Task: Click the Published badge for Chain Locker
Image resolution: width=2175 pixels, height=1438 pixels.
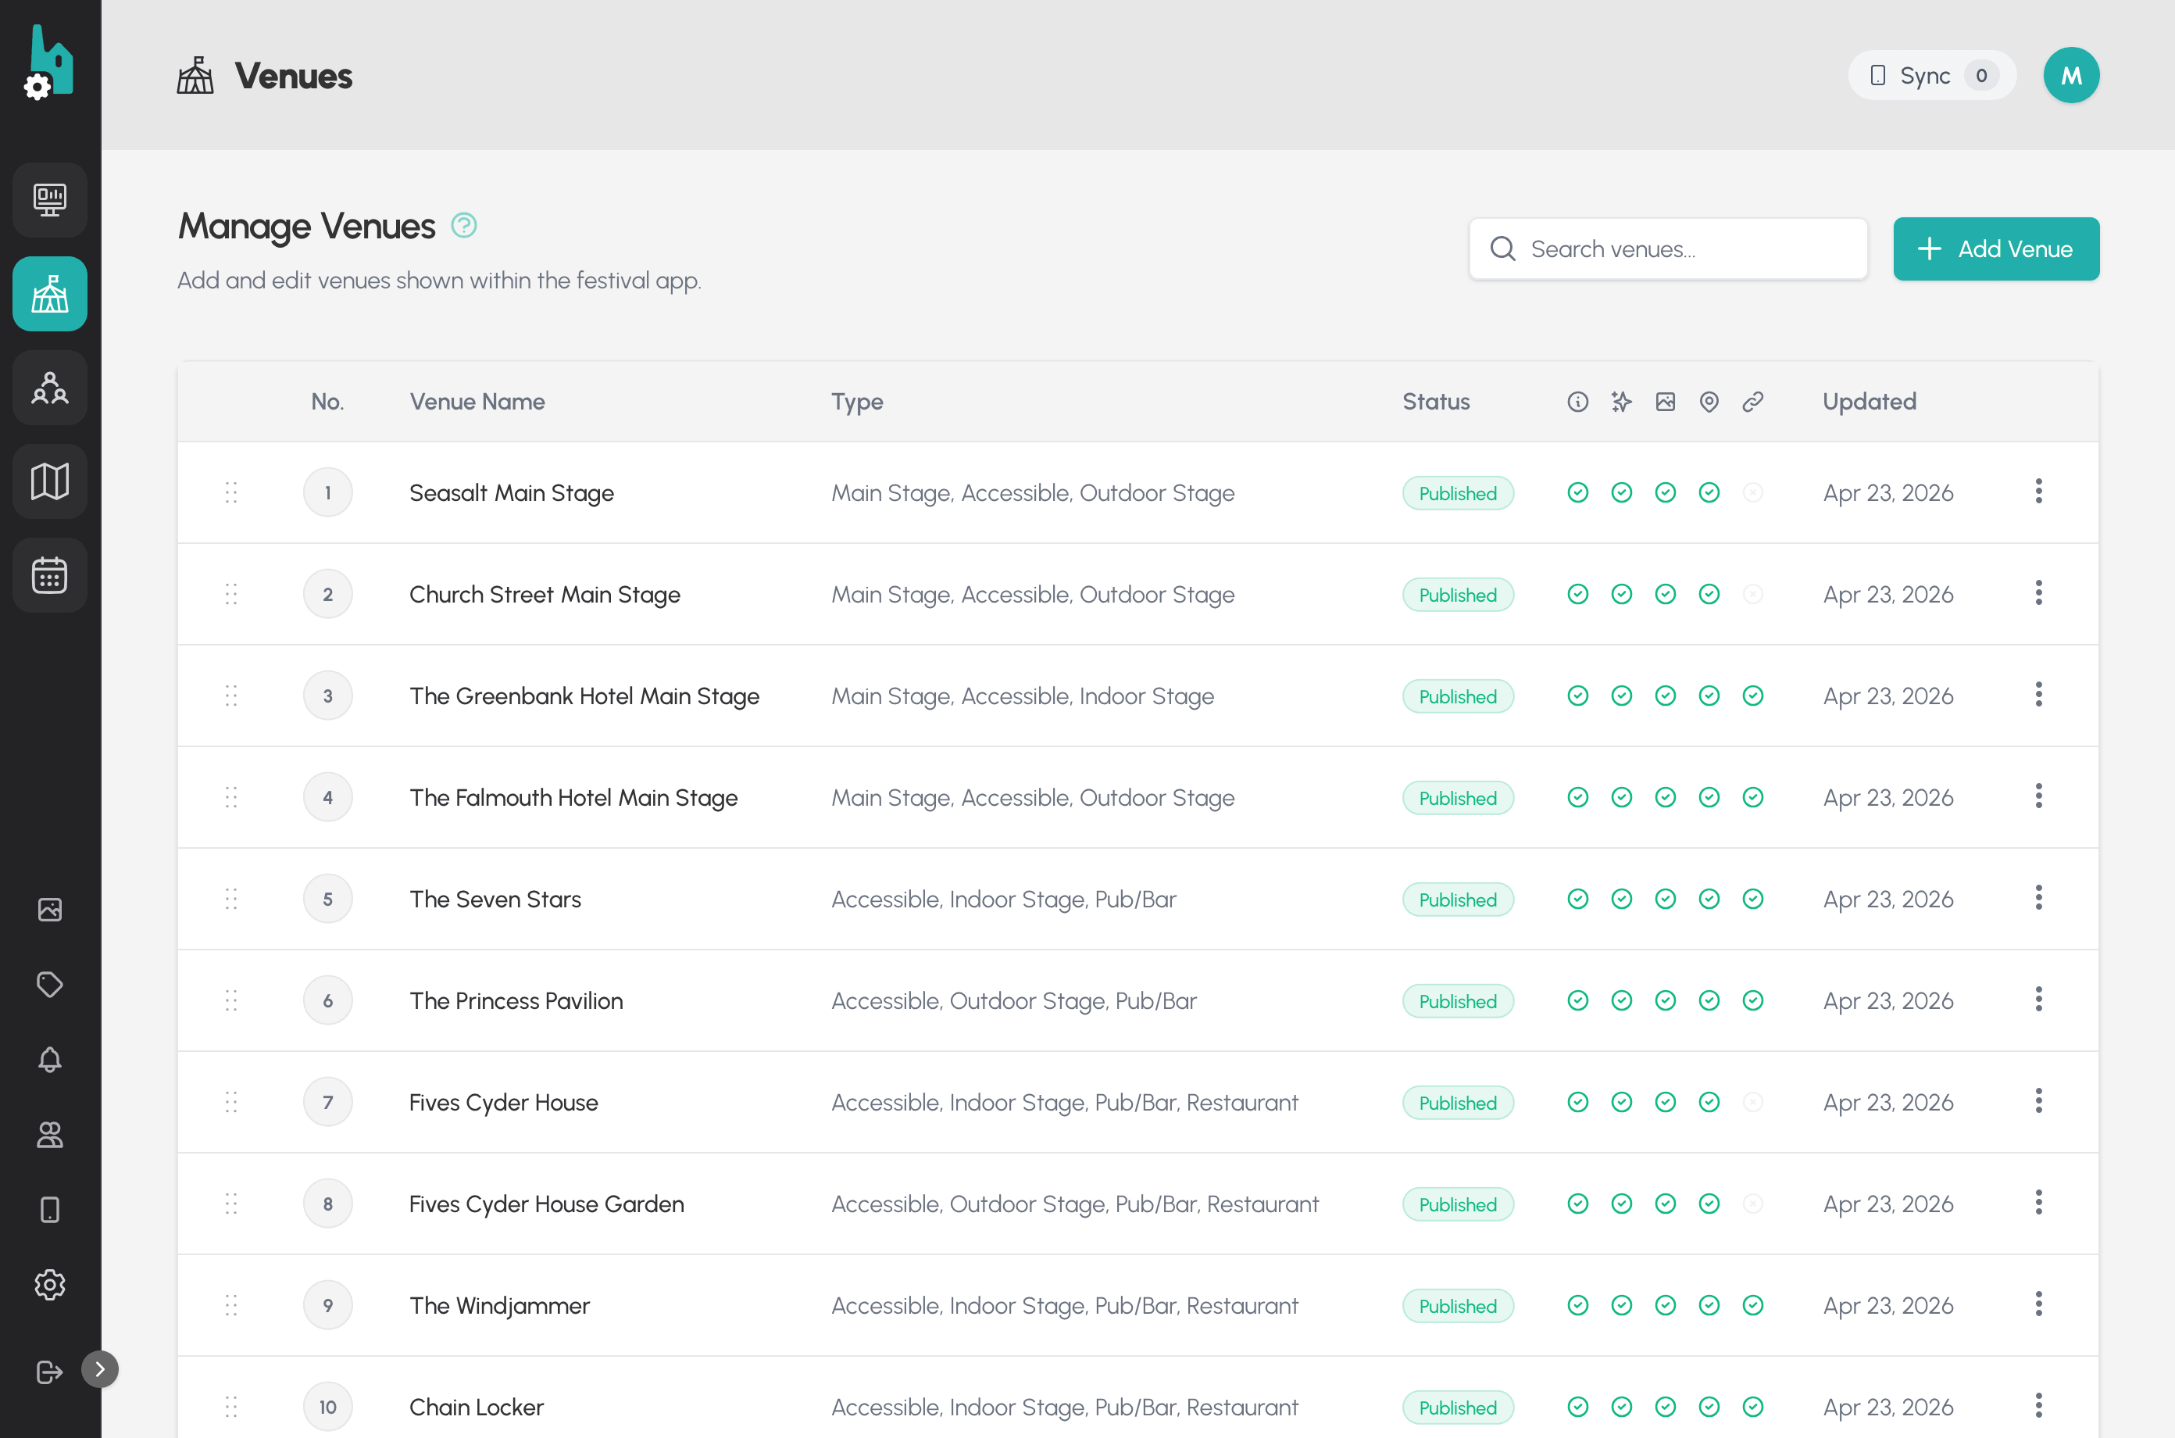Action: point(1457,1408)
